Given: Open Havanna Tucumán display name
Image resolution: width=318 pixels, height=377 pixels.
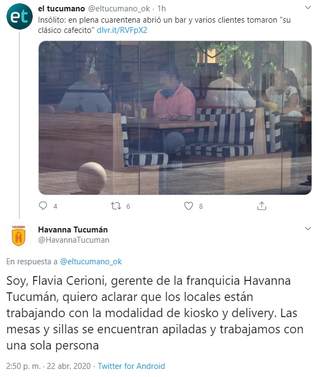Looking at the screenshot, I should point(73,230).
